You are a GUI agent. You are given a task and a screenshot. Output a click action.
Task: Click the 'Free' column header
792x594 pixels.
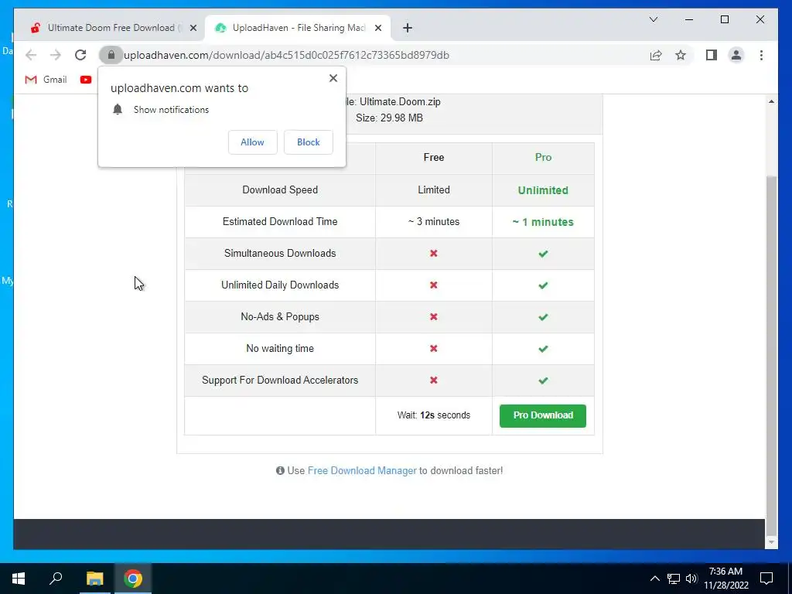click(x=433, y=157)
